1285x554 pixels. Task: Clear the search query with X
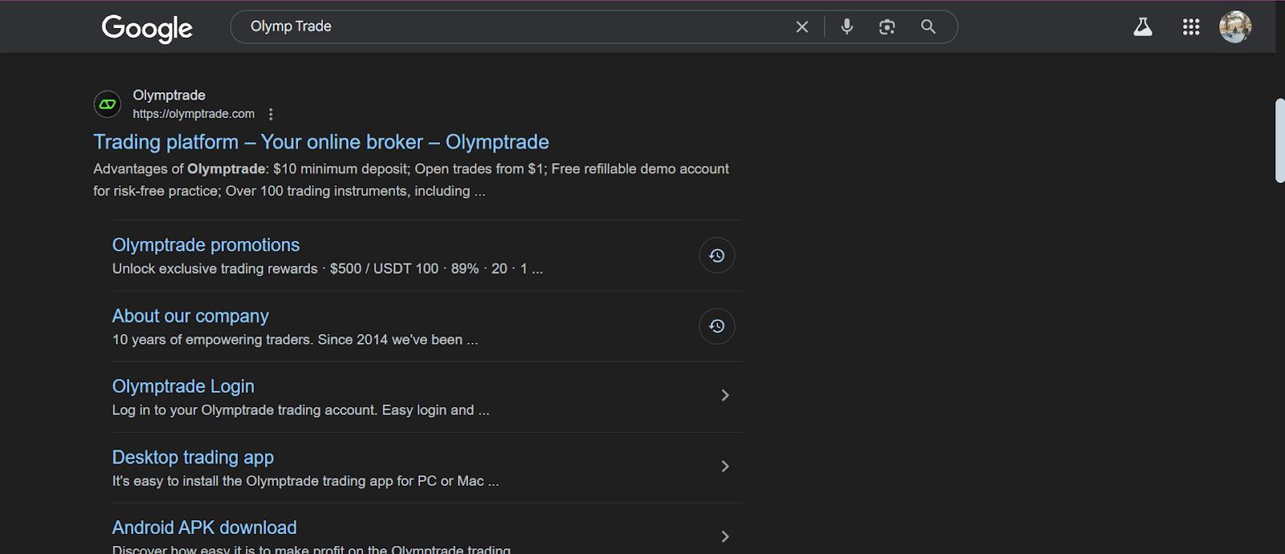point(802,26)
